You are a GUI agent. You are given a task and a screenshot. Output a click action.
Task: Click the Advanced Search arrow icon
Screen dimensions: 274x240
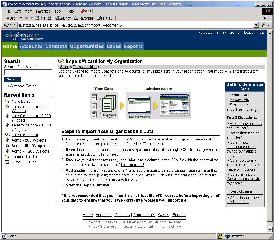pyautogui.click(x=7, y=86)
